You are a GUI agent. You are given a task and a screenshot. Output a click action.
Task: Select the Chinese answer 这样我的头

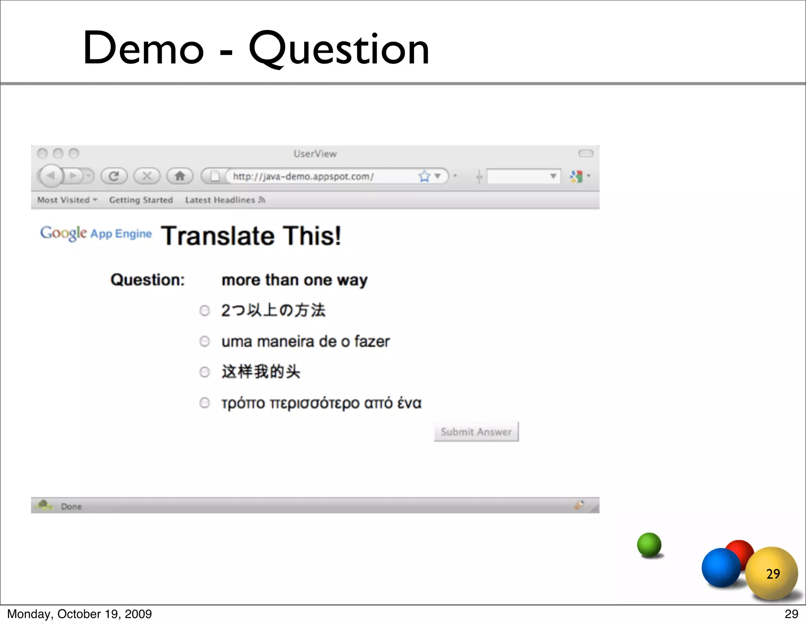pos(204,372)
